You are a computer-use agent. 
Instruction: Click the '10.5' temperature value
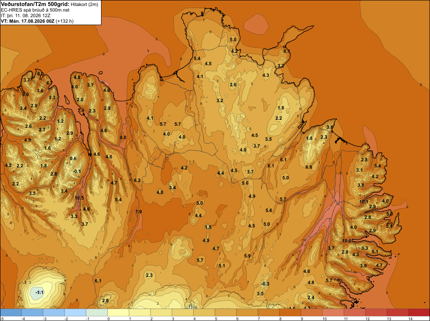point(79,198)
